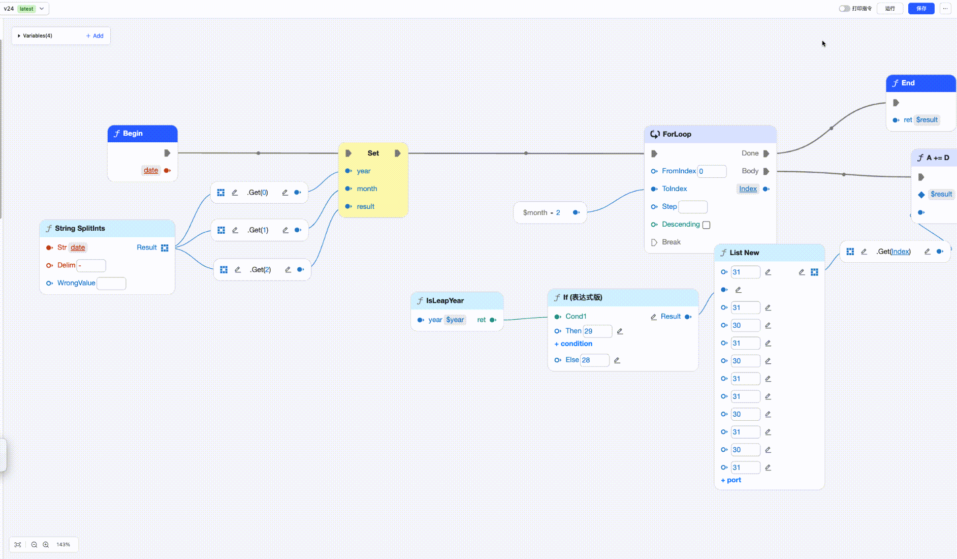Click the $month - 2 expression node
The width and height of the screenshot is (957, 559).
pos(550,212)
